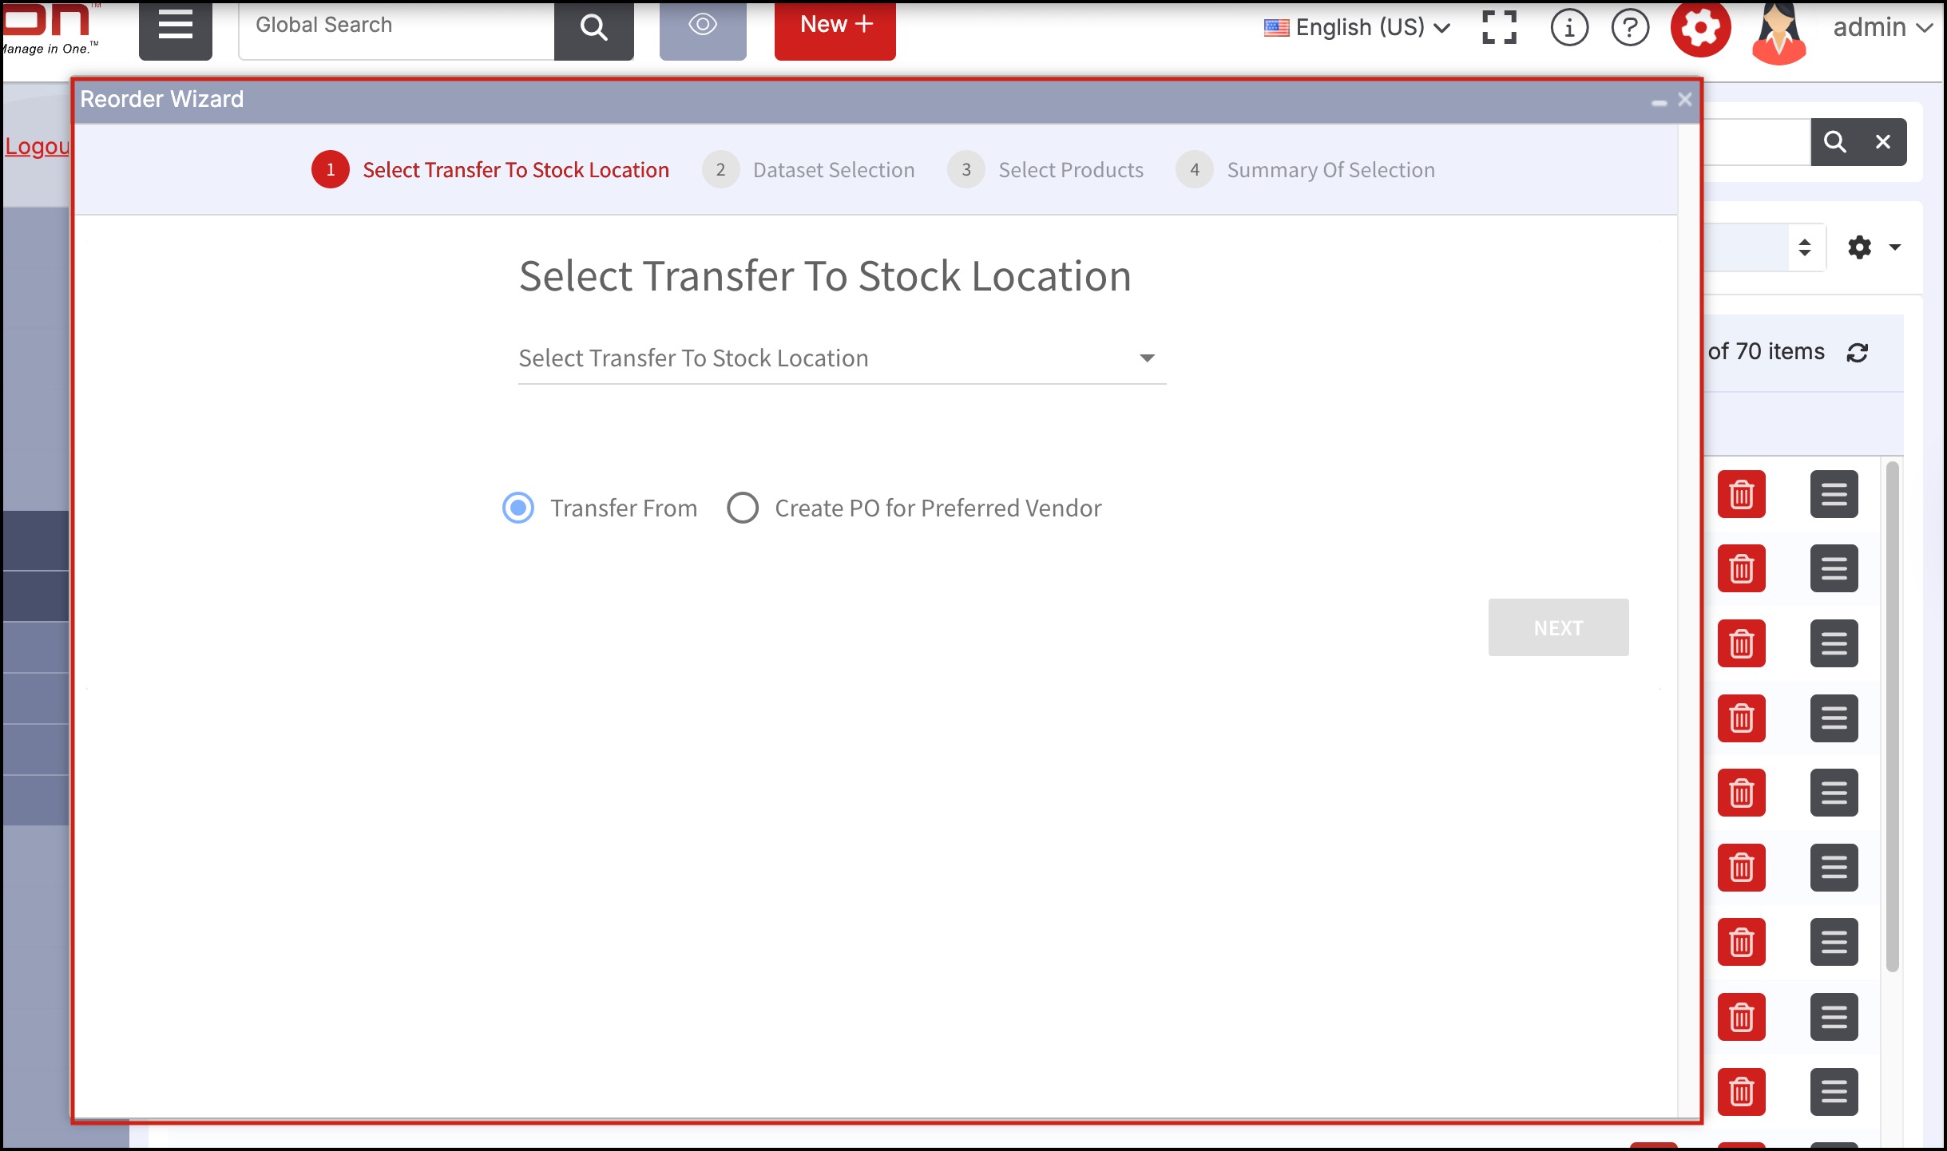This screenshot has width=1947, height=1151.
Task: Delete the fourth row with the trash icon
Action: pyautogui.click(x=1742, y=718)
